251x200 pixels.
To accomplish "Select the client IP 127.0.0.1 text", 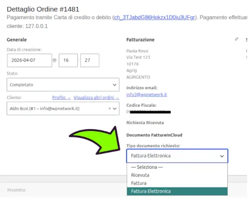I will (37, 26).
